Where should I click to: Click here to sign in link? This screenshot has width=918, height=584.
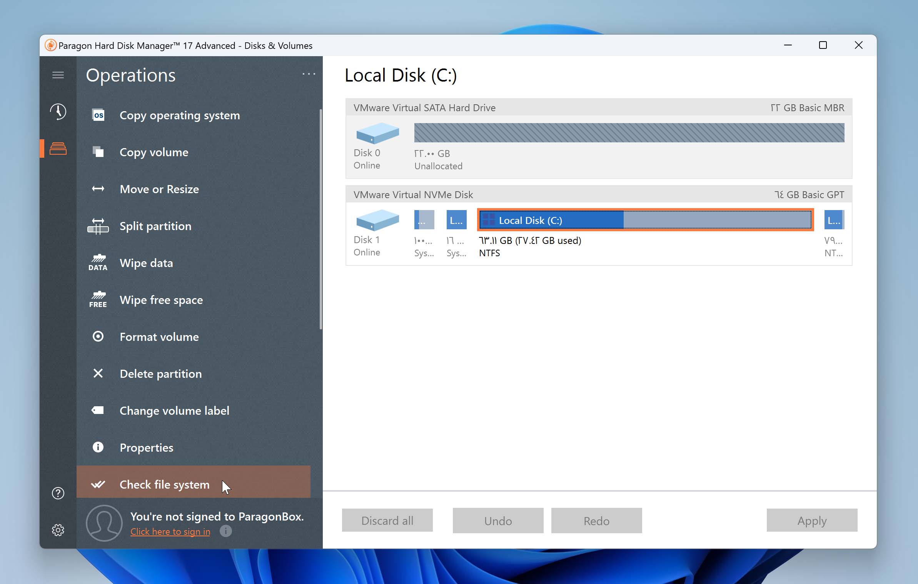click(x=170, y=532)
